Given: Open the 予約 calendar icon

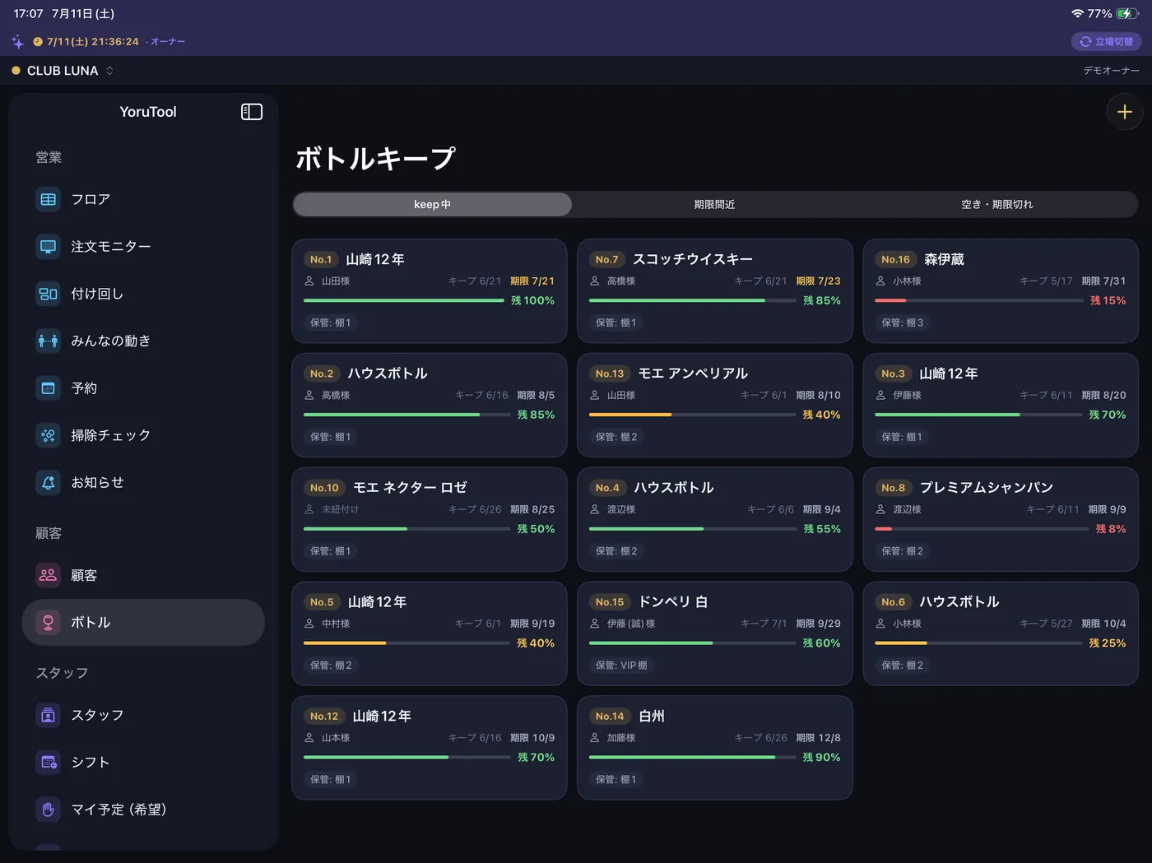Looking at the screenshot, I should (x=49, y=388).
